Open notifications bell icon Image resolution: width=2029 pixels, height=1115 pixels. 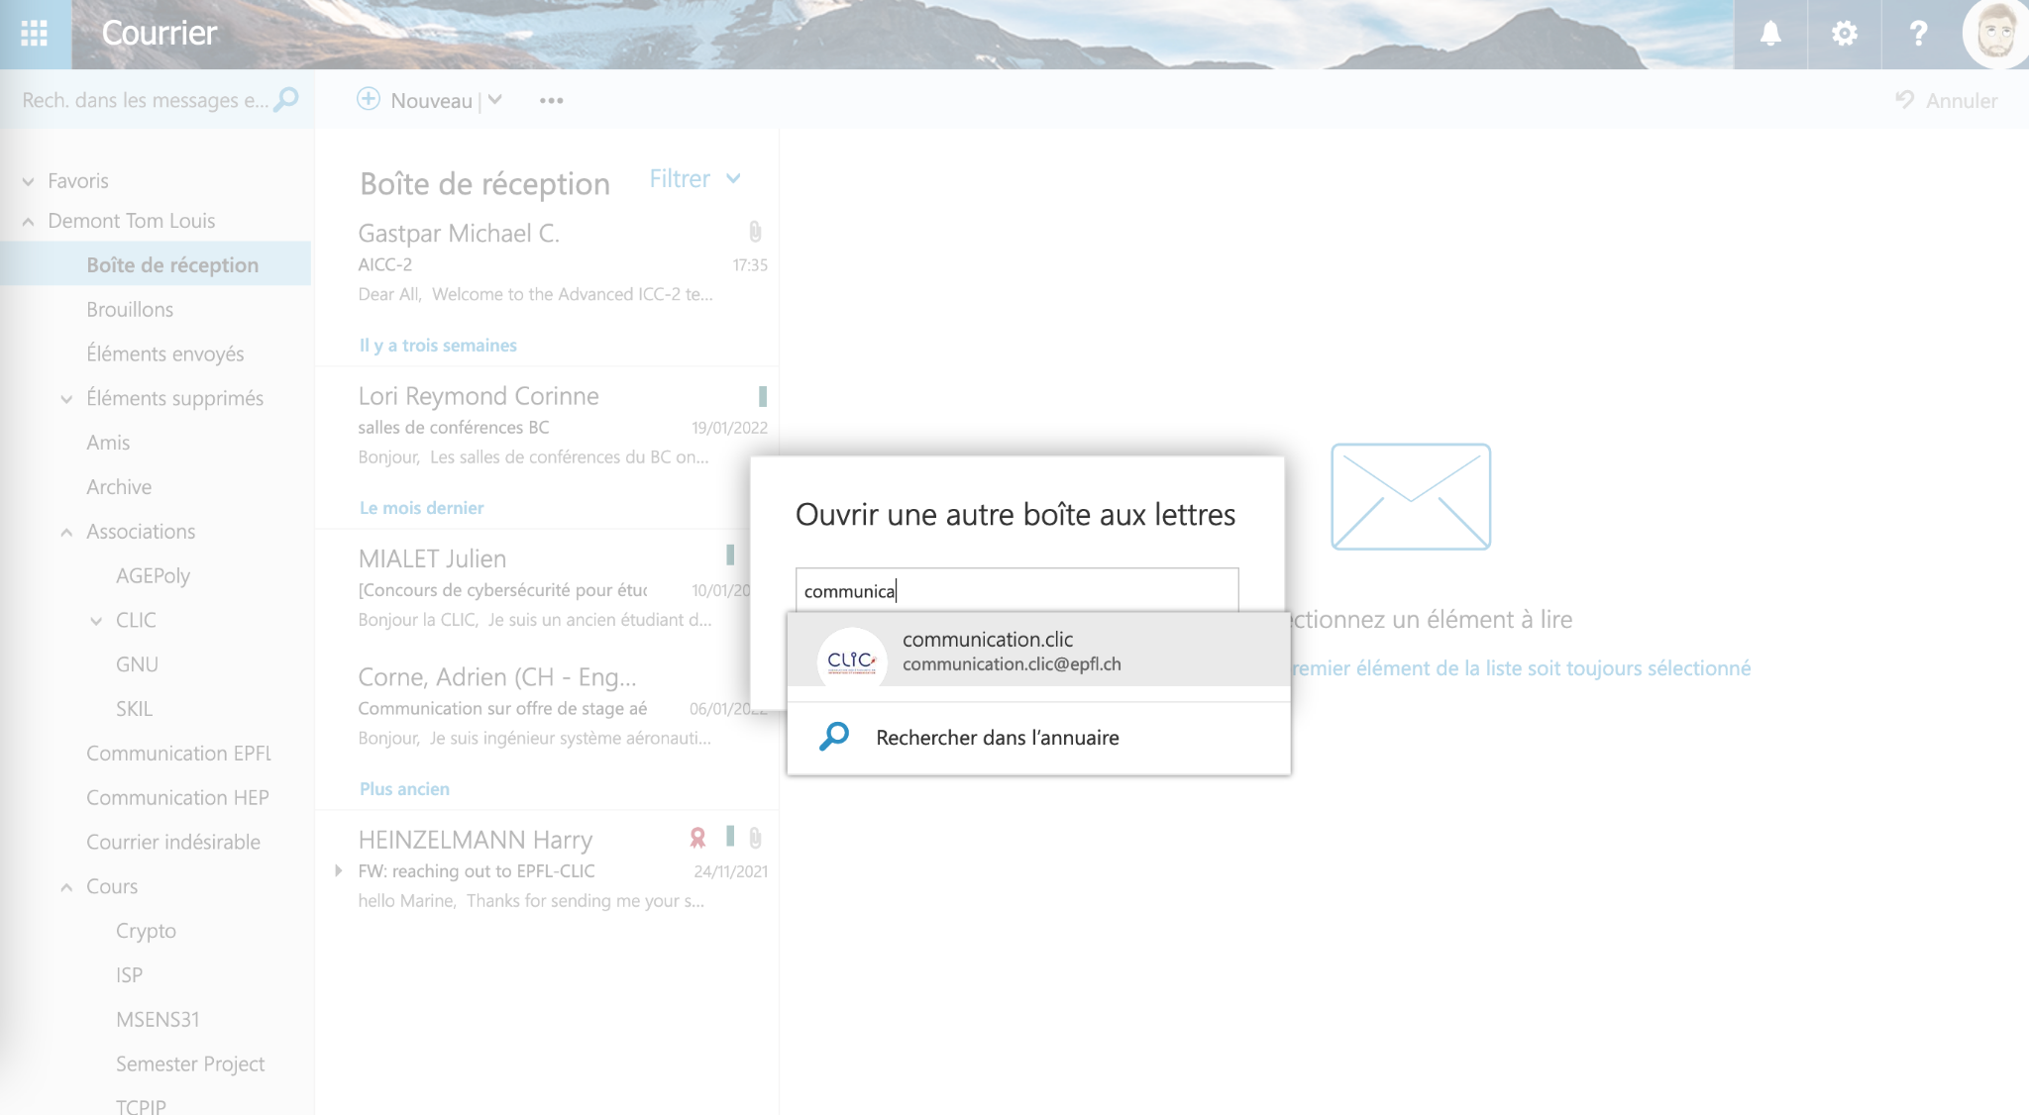[x=1770, y=34]
